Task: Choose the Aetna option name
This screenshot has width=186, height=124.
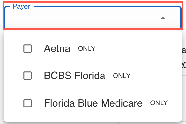Action: pyautogui.click(x=57, y=48)
